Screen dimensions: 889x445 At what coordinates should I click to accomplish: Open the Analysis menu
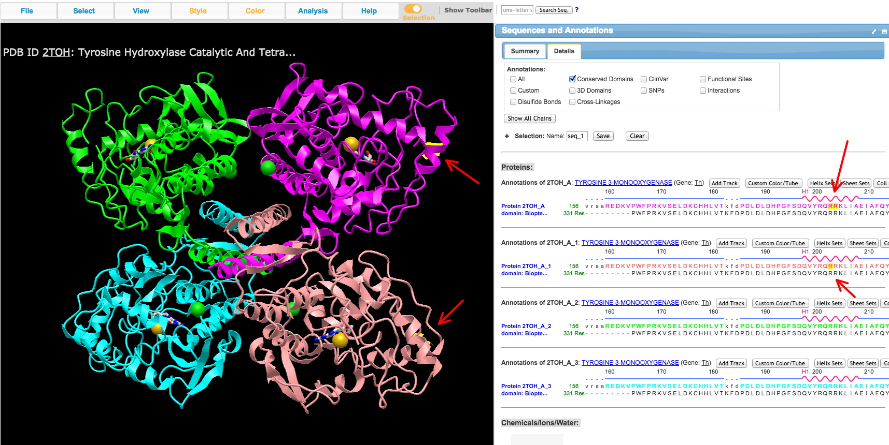tap(313, 11)
